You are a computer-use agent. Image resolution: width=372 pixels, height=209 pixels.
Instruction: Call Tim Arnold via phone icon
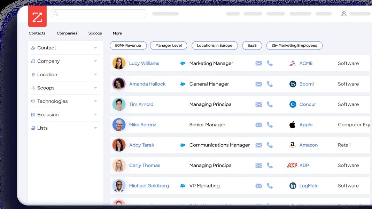click(270, 104)
